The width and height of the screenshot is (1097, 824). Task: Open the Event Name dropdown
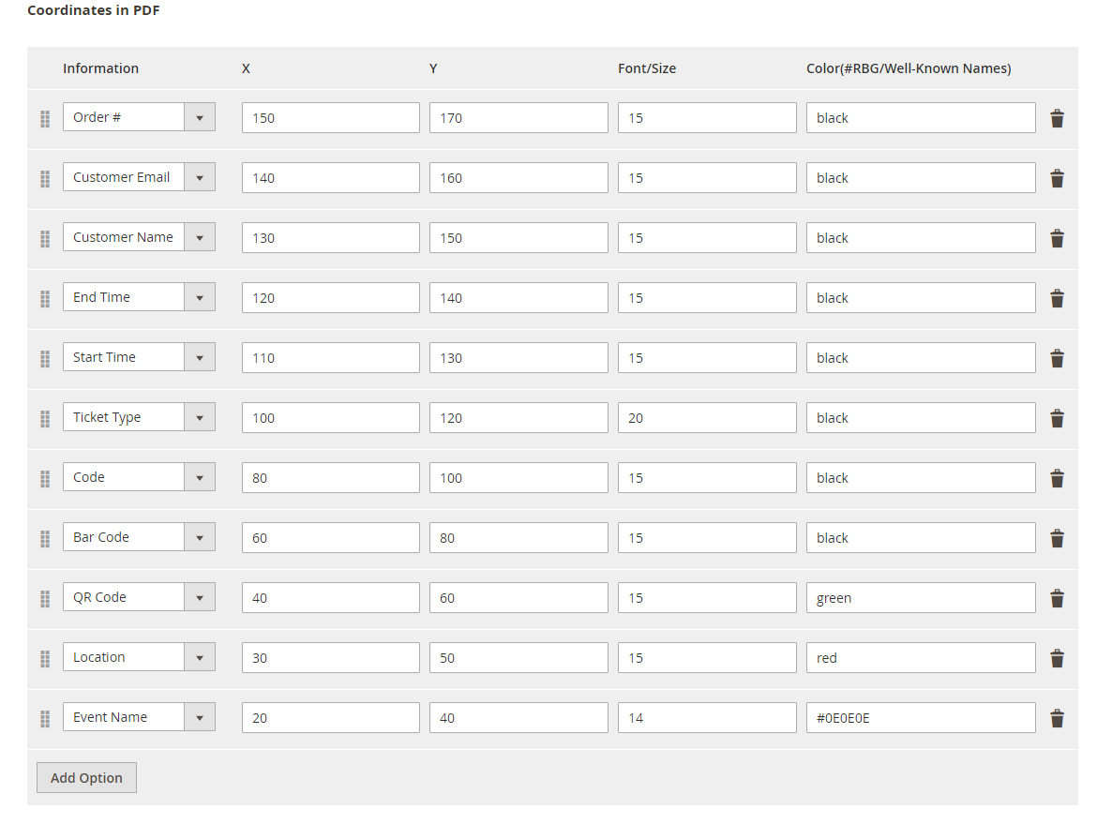[139, 717]
